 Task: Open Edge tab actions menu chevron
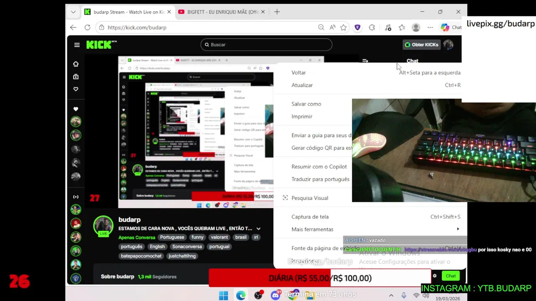pyautogui.click(x=73, y=12)
